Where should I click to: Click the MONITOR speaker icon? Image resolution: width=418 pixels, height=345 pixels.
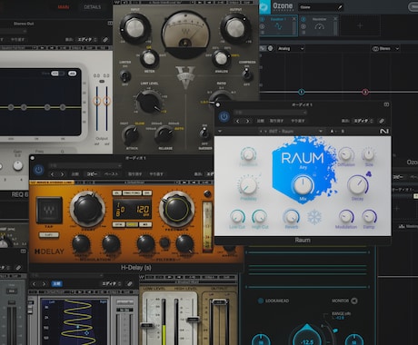tap(354, 301)
